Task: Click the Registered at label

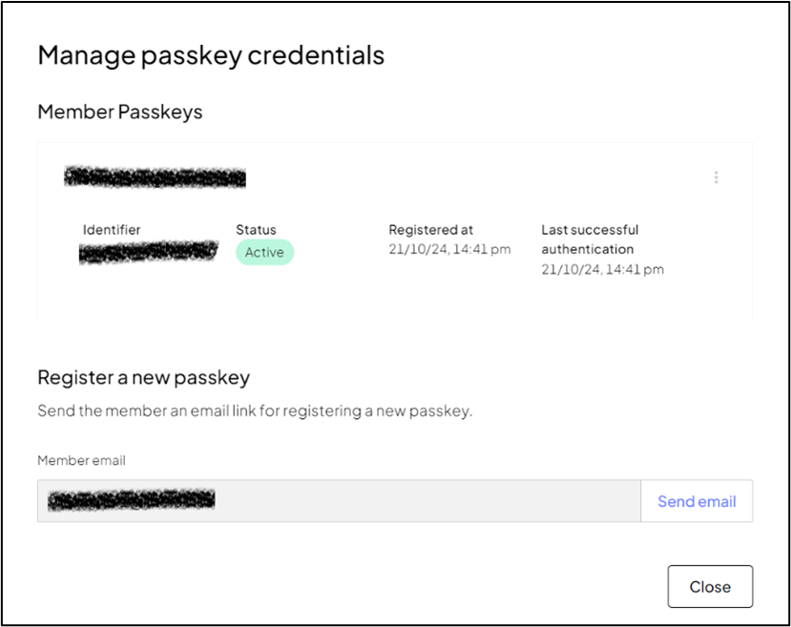Action: click(431, 230)
